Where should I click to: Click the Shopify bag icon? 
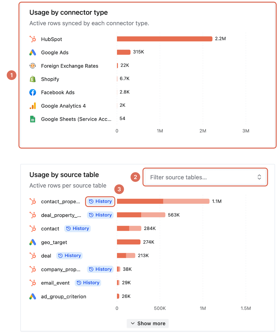tap(33, 79)
